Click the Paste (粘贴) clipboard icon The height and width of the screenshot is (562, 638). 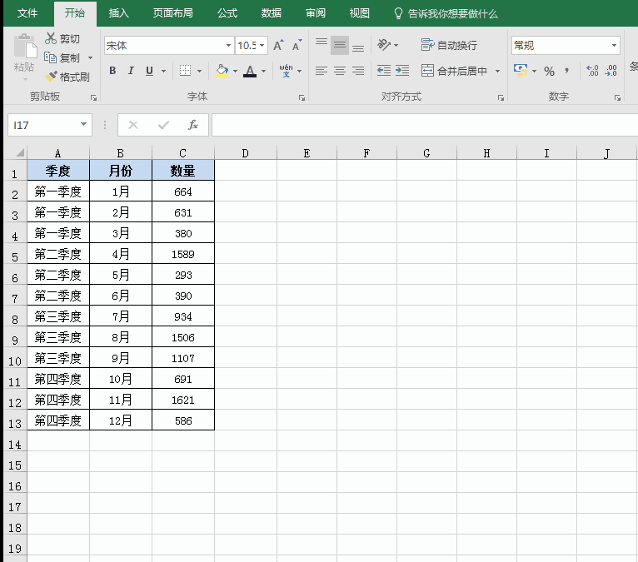coord(25,47)
